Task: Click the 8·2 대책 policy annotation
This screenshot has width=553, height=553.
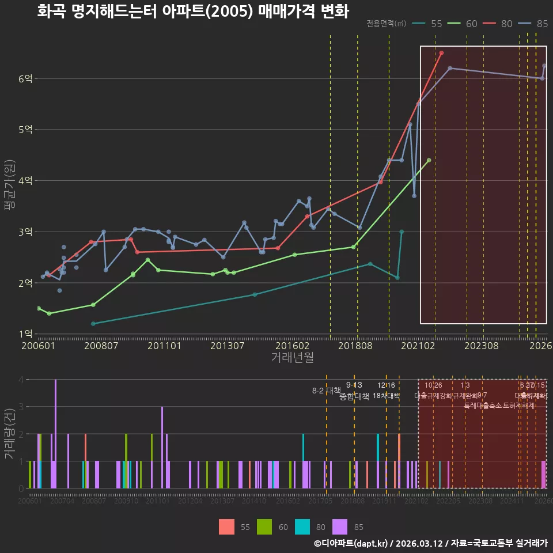Action: pos(327,391)
